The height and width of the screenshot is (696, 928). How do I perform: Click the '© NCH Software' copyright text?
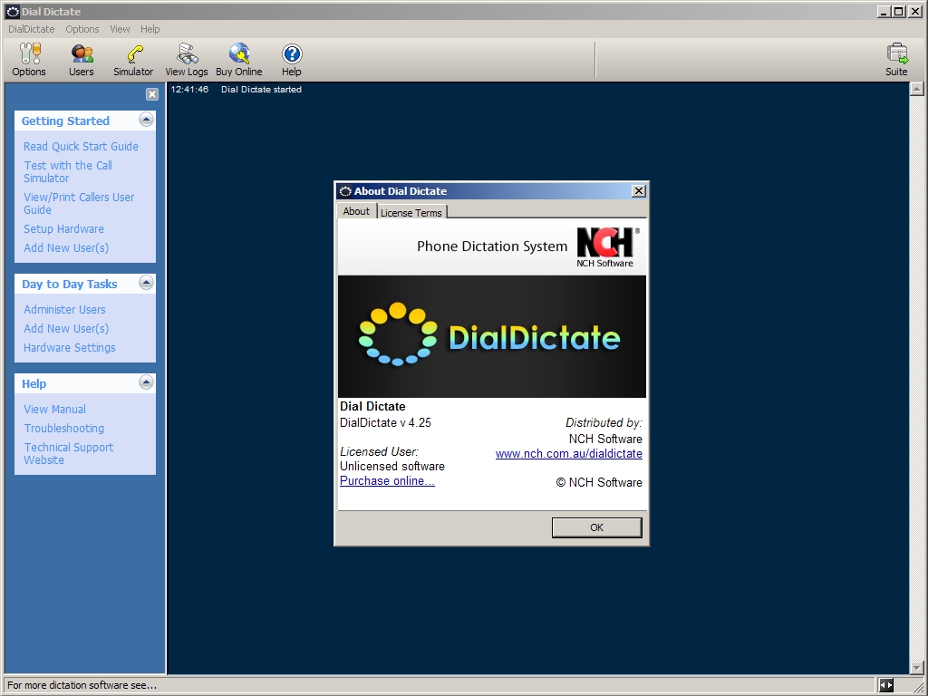(599, 482)
